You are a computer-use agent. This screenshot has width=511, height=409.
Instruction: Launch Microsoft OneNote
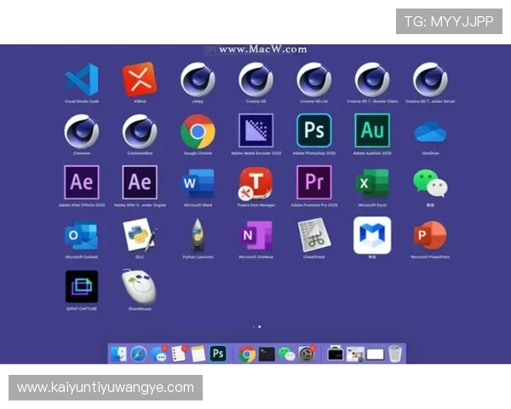[255, 234]
